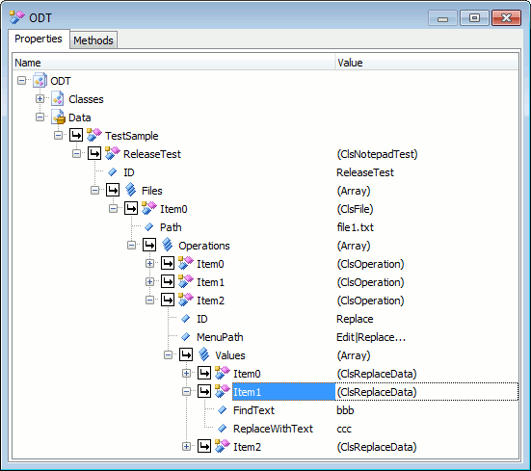Click the ODT root node icon
The height and width of the screenshot is (471, 531).
(x=40, y=81)
